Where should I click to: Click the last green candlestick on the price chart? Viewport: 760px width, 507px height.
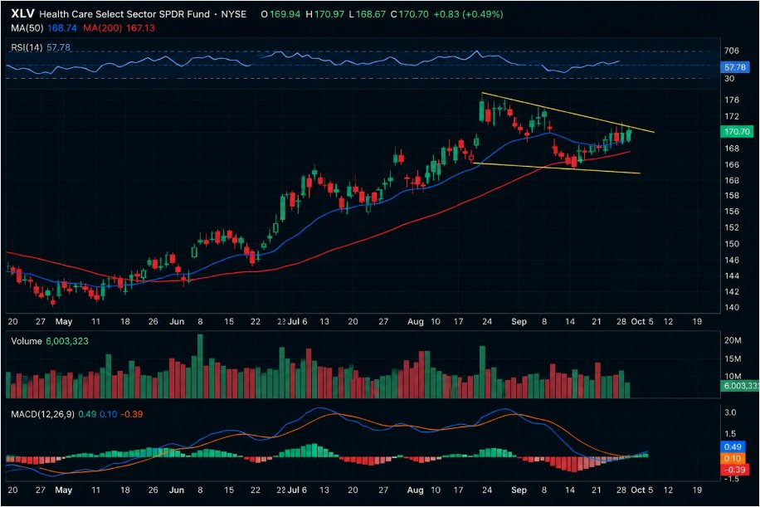[x=629, y=134]
